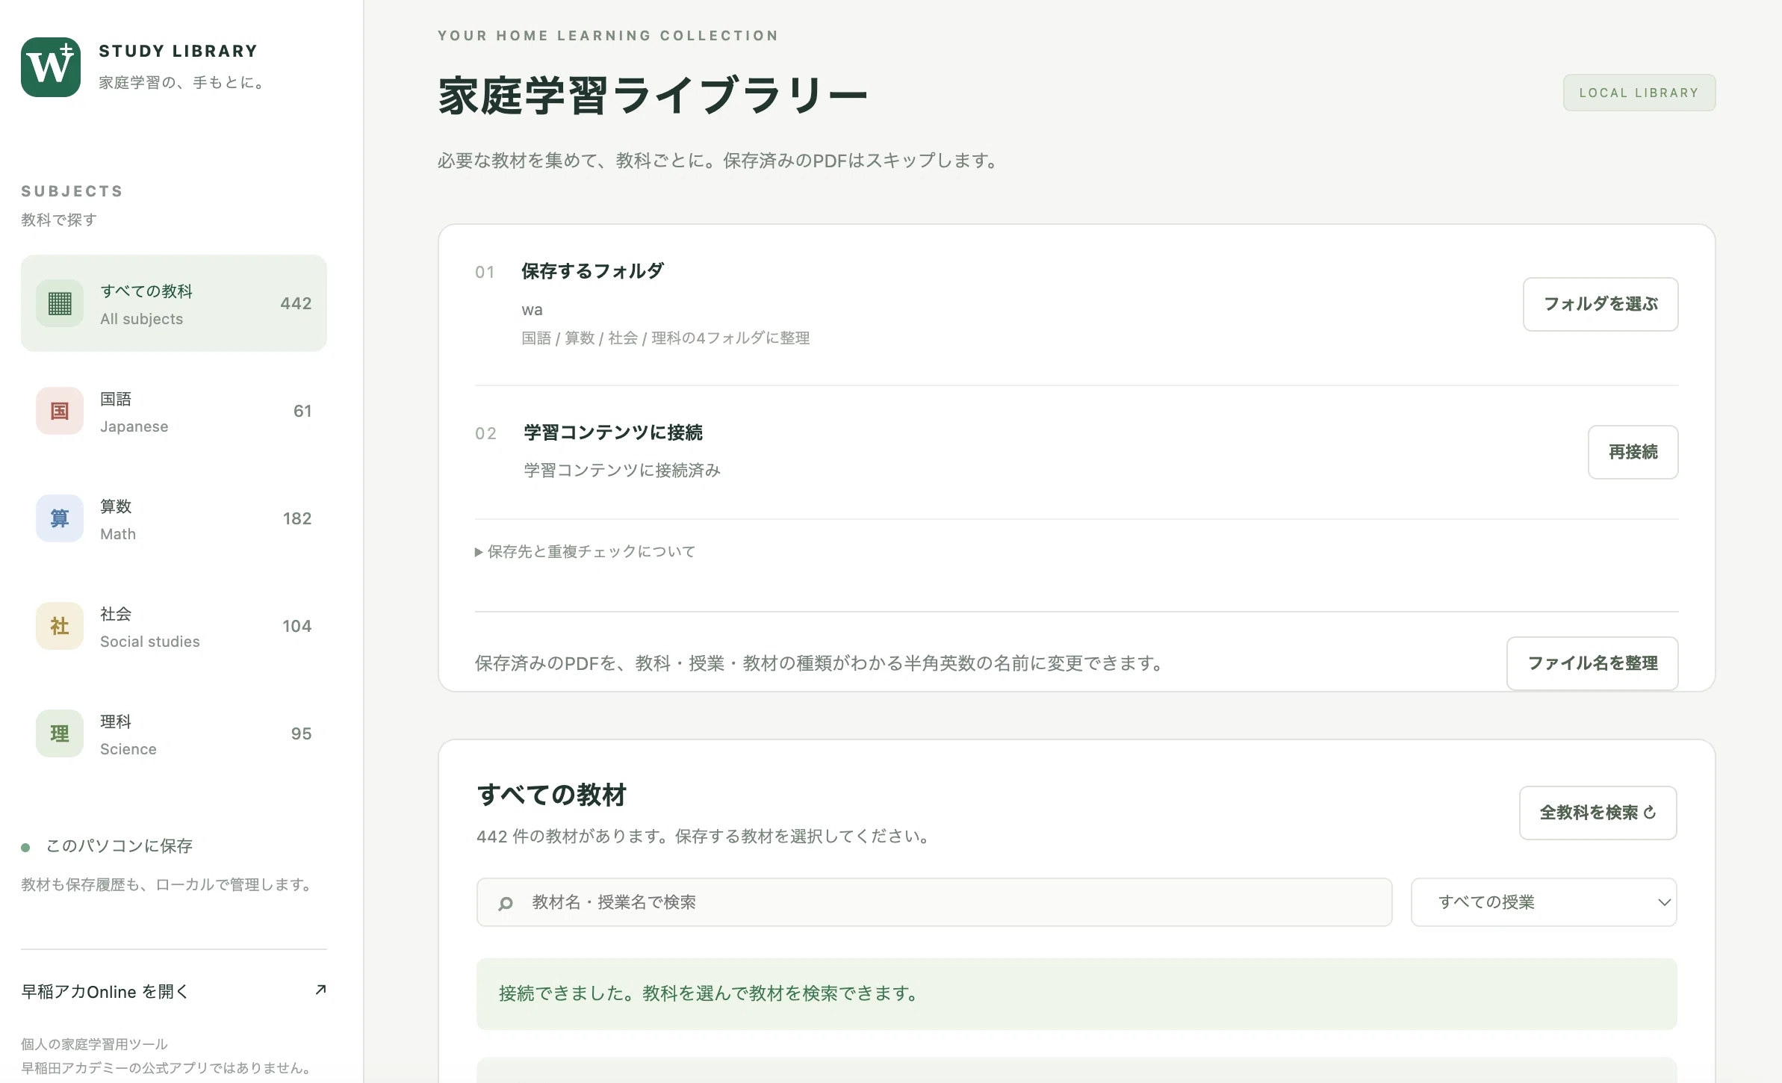Click the 学習コンテンツに接続済み status text
1782x1083 pixels.
coord(622,470)
